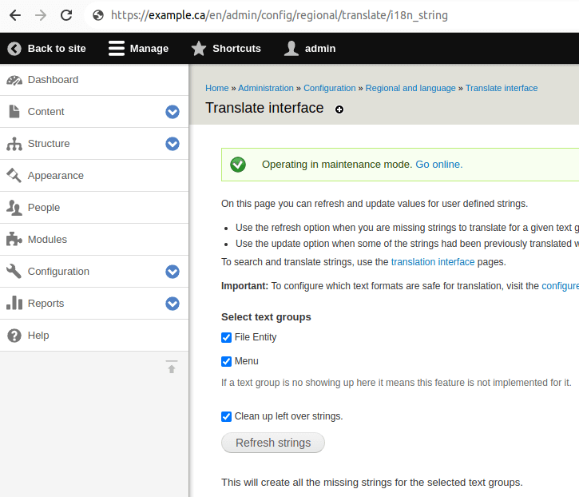
Task: Open the admin user menu
Action: 310,49
